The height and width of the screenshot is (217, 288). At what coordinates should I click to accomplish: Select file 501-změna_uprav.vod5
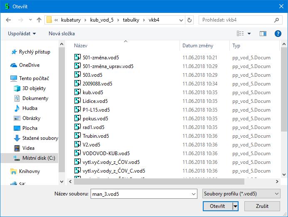click(x=108, y=66)
